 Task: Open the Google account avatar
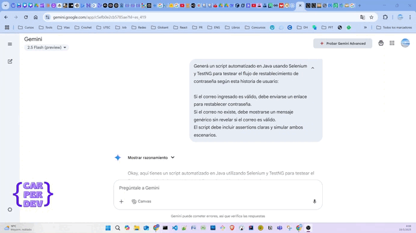(x=405, y=43)
